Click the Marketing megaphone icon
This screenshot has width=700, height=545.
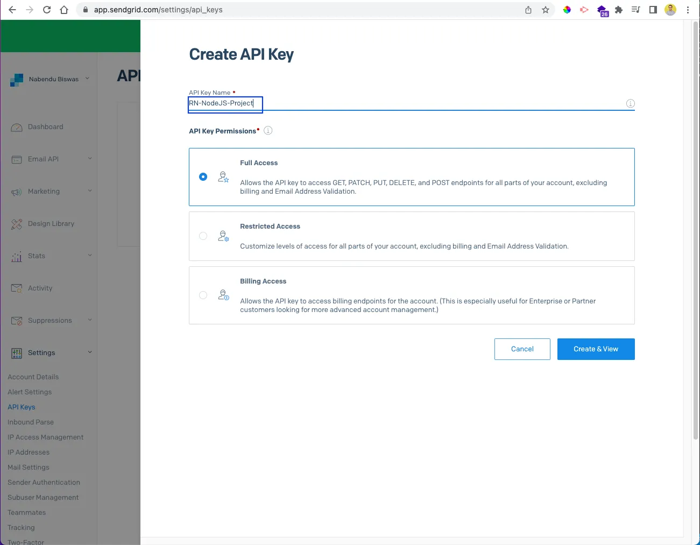click(x=17, y=192)
